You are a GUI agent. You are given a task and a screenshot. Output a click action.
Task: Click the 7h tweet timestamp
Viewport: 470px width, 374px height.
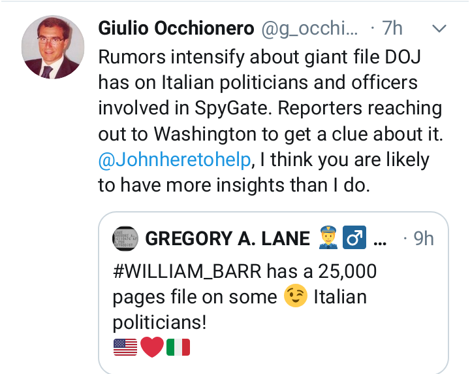[x=392, y=28]
